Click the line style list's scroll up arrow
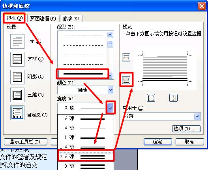Image resolution: width=208 pixels, height=170 pixels. (x=110, y=35)
